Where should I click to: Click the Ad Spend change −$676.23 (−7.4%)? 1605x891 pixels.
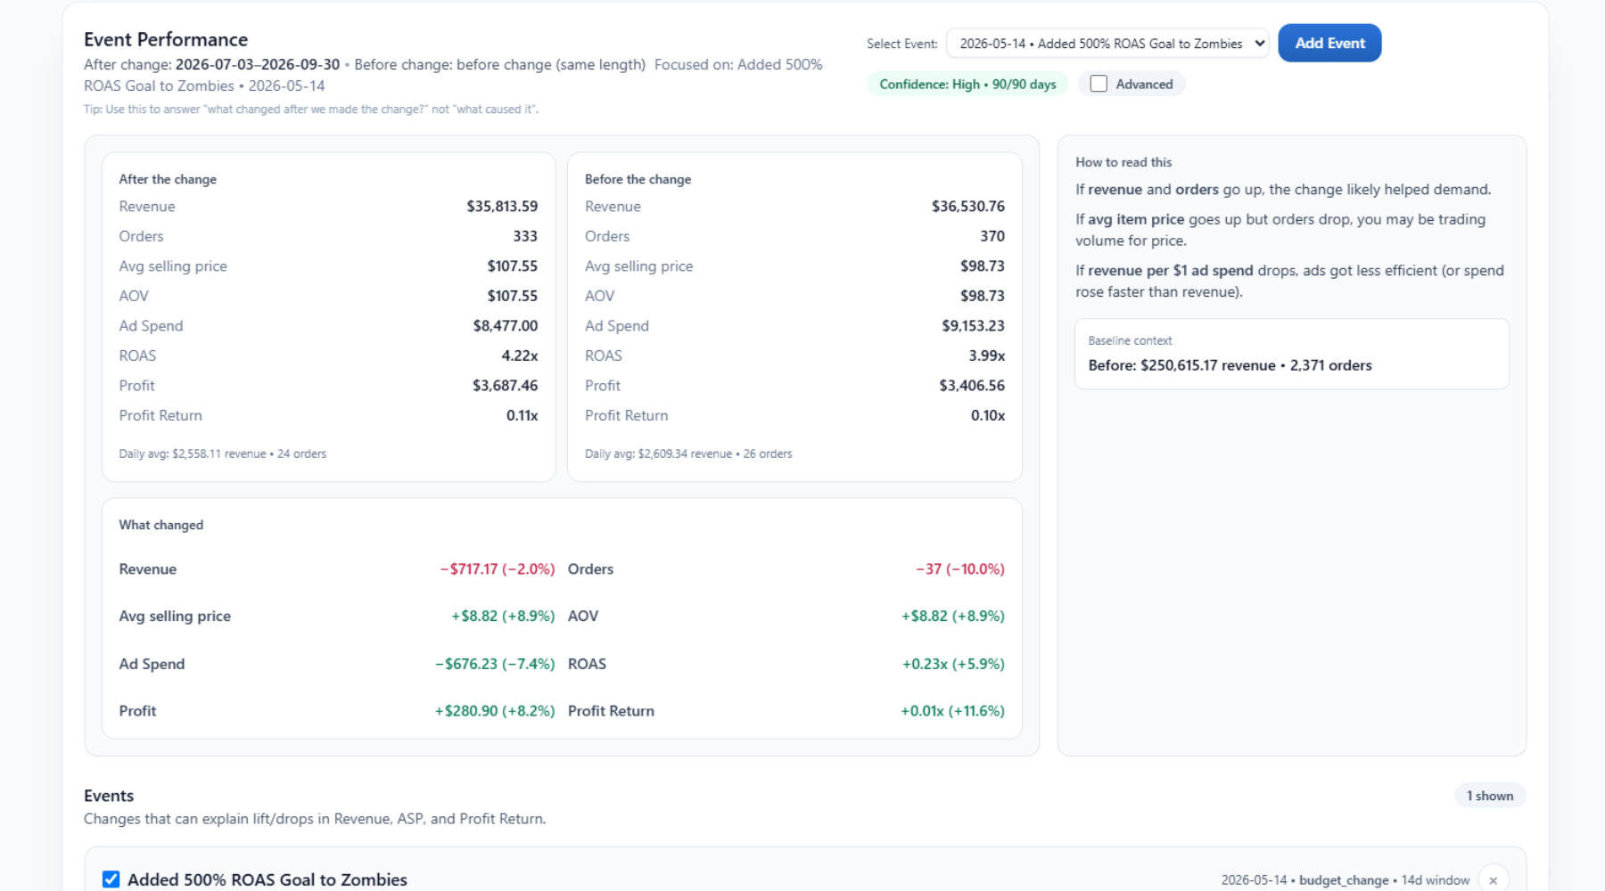click(495, 664)
